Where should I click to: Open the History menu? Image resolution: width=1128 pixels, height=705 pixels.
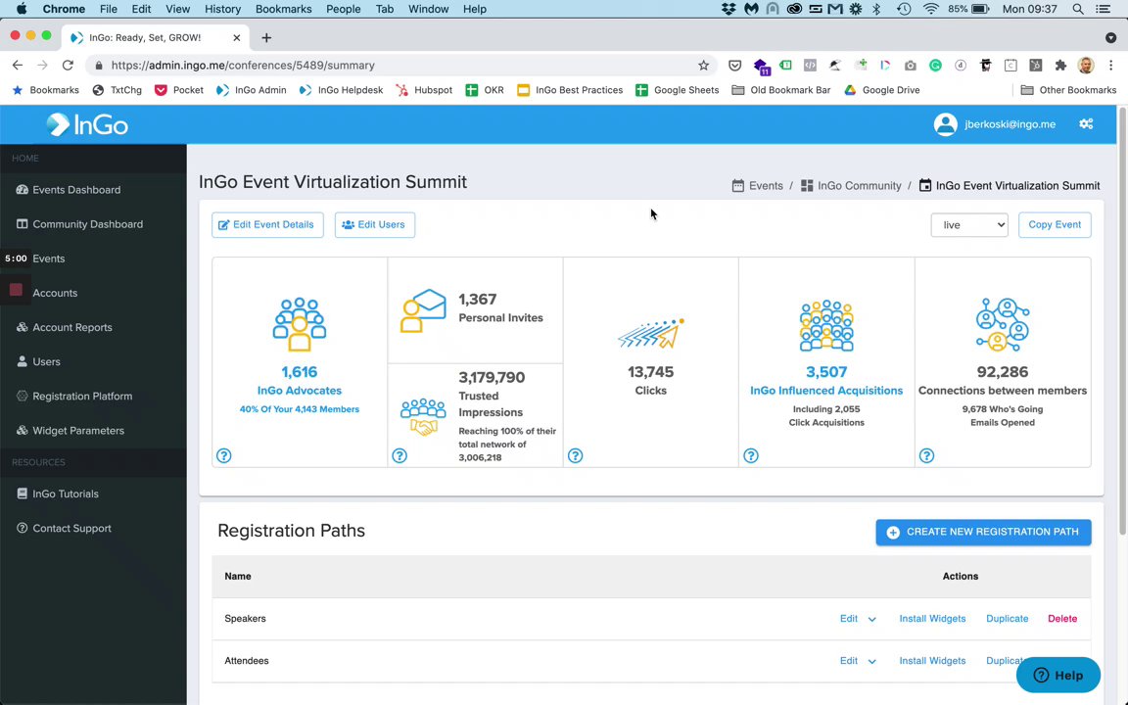222,10
